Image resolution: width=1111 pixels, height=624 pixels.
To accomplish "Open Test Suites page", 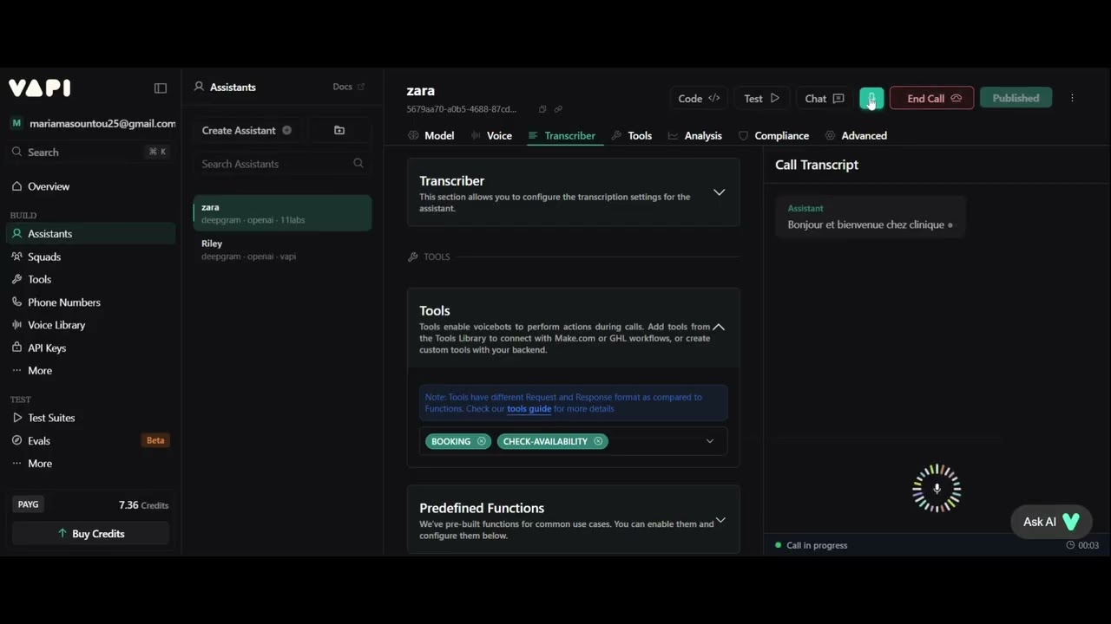I will pyautogui.click(x=51, y=418).
